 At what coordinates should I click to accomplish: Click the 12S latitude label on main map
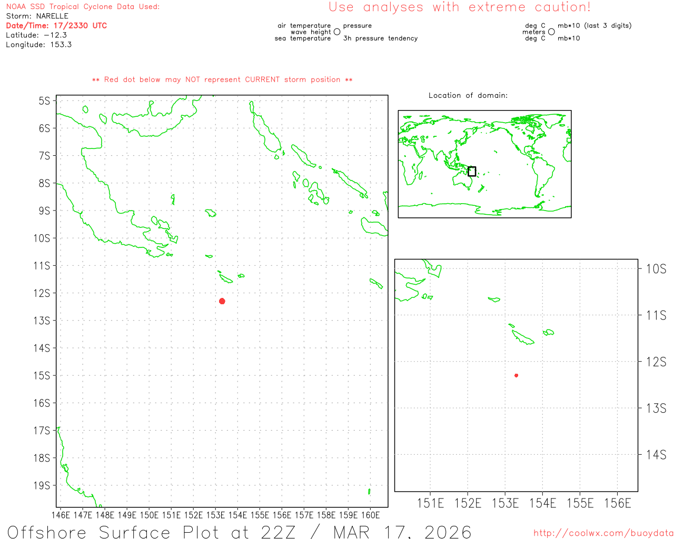(x=42, y=293)
